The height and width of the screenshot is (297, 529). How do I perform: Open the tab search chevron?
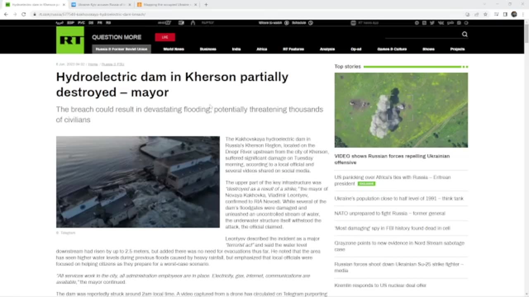click(x=484, y=5)
